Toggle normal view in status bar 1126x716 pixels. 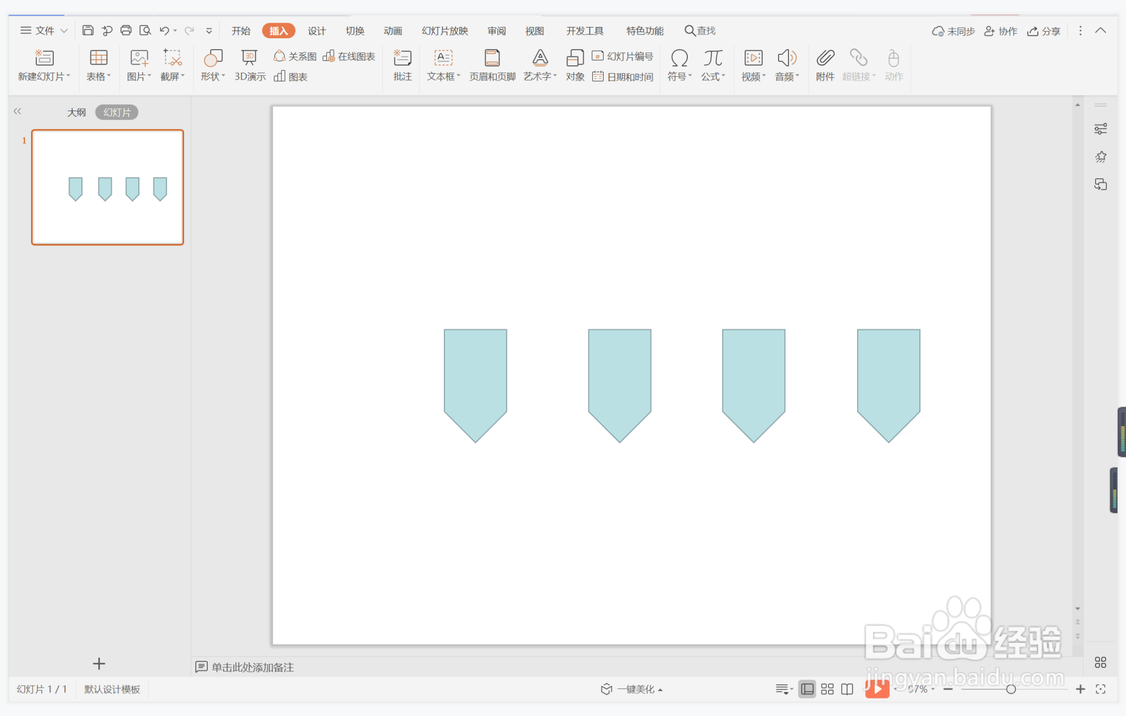[x=808, y=689]
